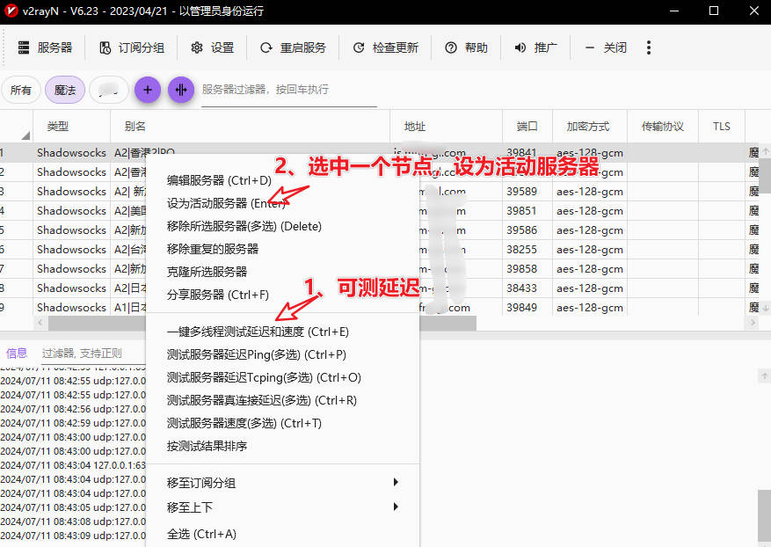This screenshot has height=547, width=771.
Task: Click the purple column-fit button
Action: [181, 90]
